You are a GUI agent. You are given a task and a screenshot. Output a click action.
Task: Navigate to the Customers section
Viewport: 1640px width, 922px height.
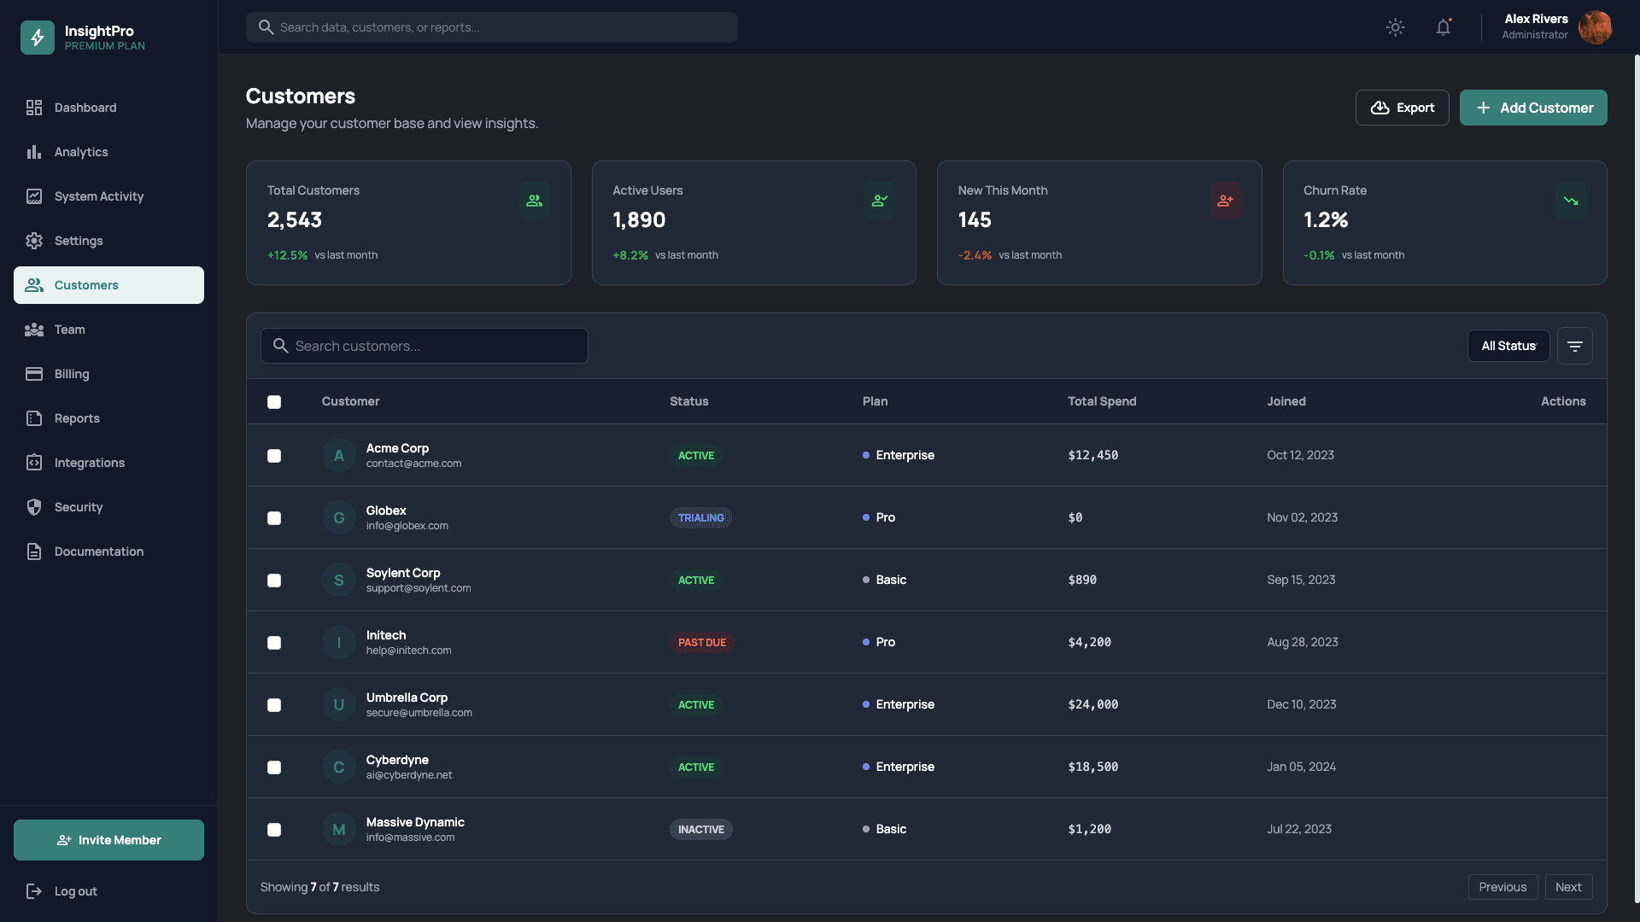85,285
